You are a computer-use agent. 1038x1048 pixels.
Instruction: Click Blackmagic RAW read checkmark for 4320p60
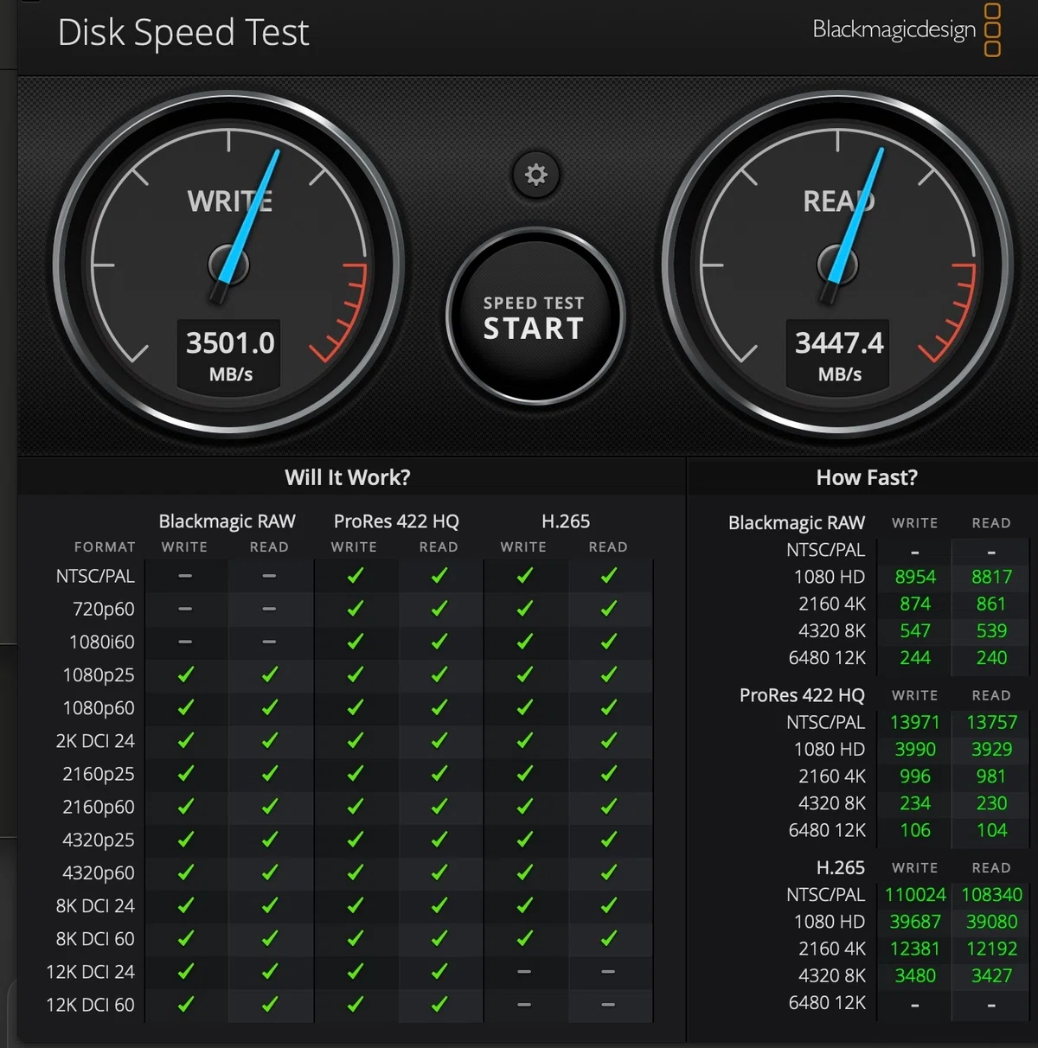pos(270,872)
